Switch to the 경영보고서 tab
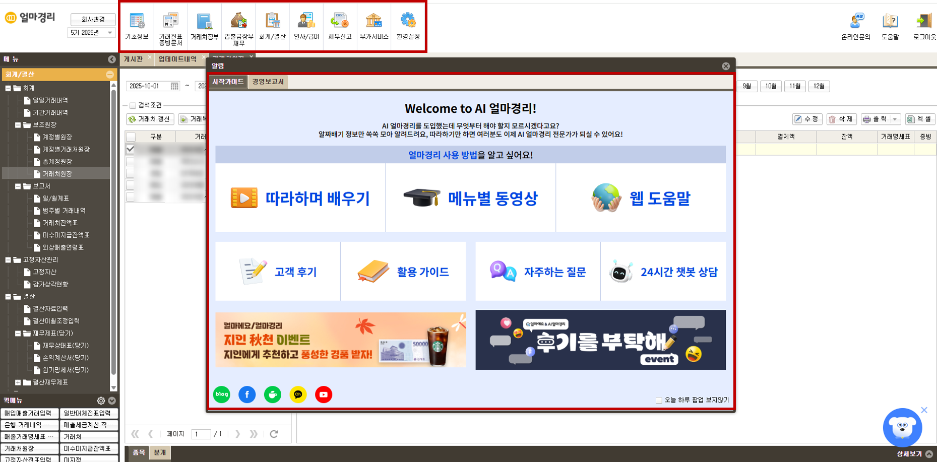The width and height of the screenshot is (937, 462). pos(268,82)
